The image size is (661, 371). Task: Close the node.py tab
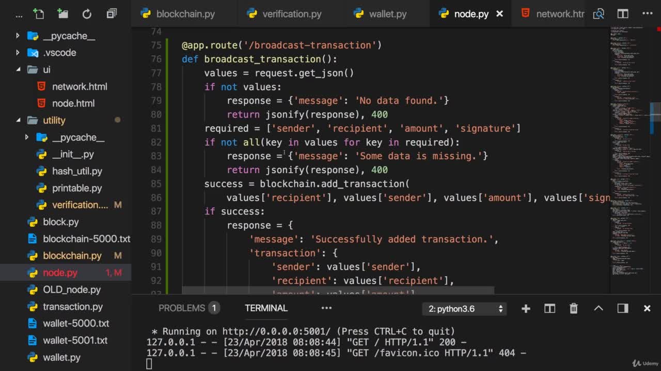499,14
